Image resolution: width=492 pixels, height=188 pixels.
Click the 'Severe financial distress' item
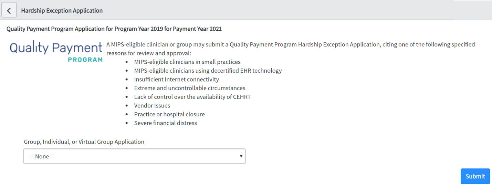click(x=166, y=123)
